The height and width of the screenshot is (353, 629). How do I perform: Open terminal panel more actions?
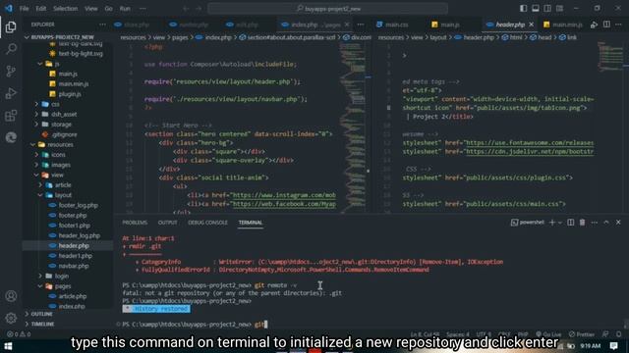pos(594,223)
